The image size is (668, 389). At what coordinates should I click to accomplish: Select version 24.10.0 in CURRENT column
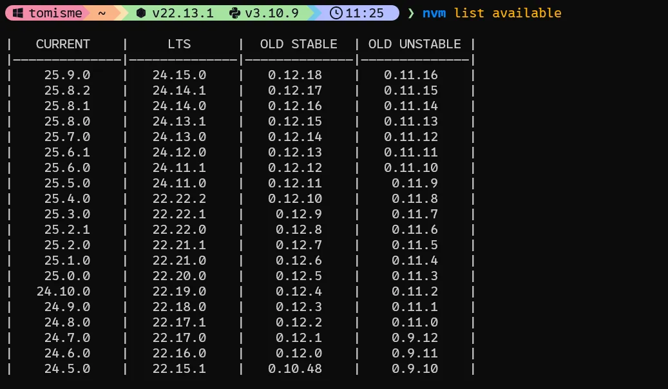pos(64,292)
